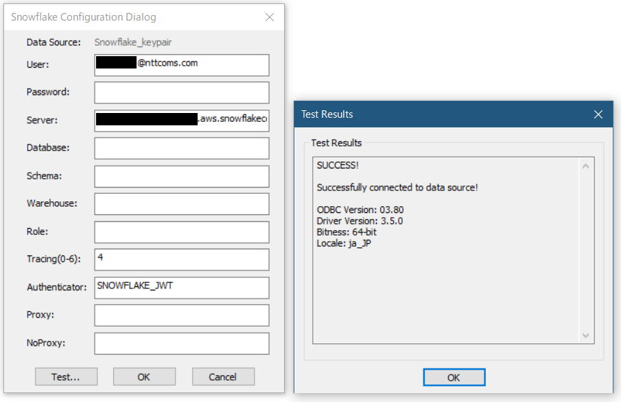621x402 pixels.
Task: Click the Test Results group box label
Action: click(336, 142)
